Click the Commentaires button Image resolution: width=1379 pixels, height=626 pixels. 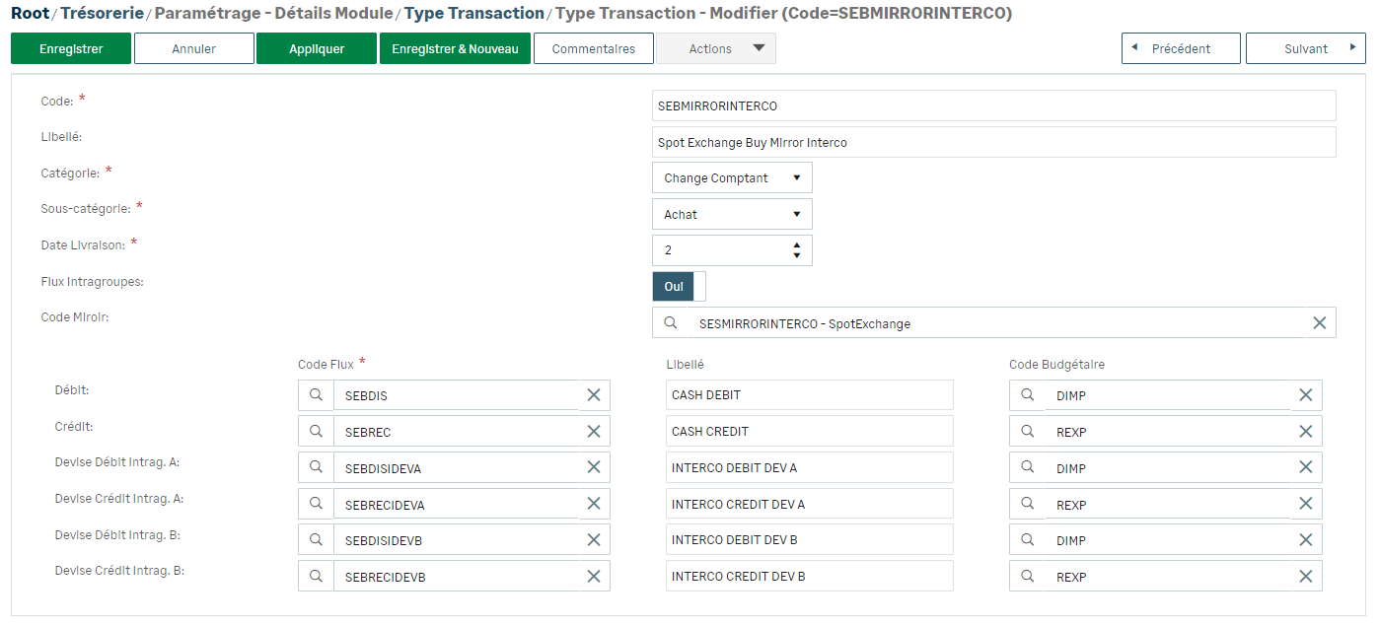tap(593, 49)
